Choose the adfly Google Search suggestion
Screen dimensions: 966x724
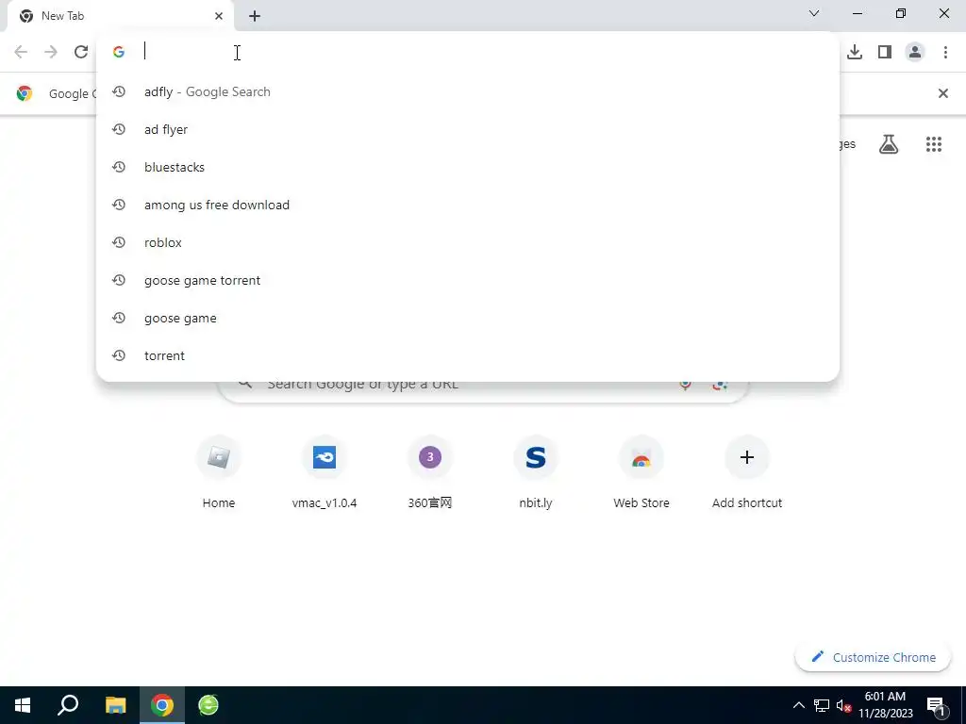[x=468, y=91]
